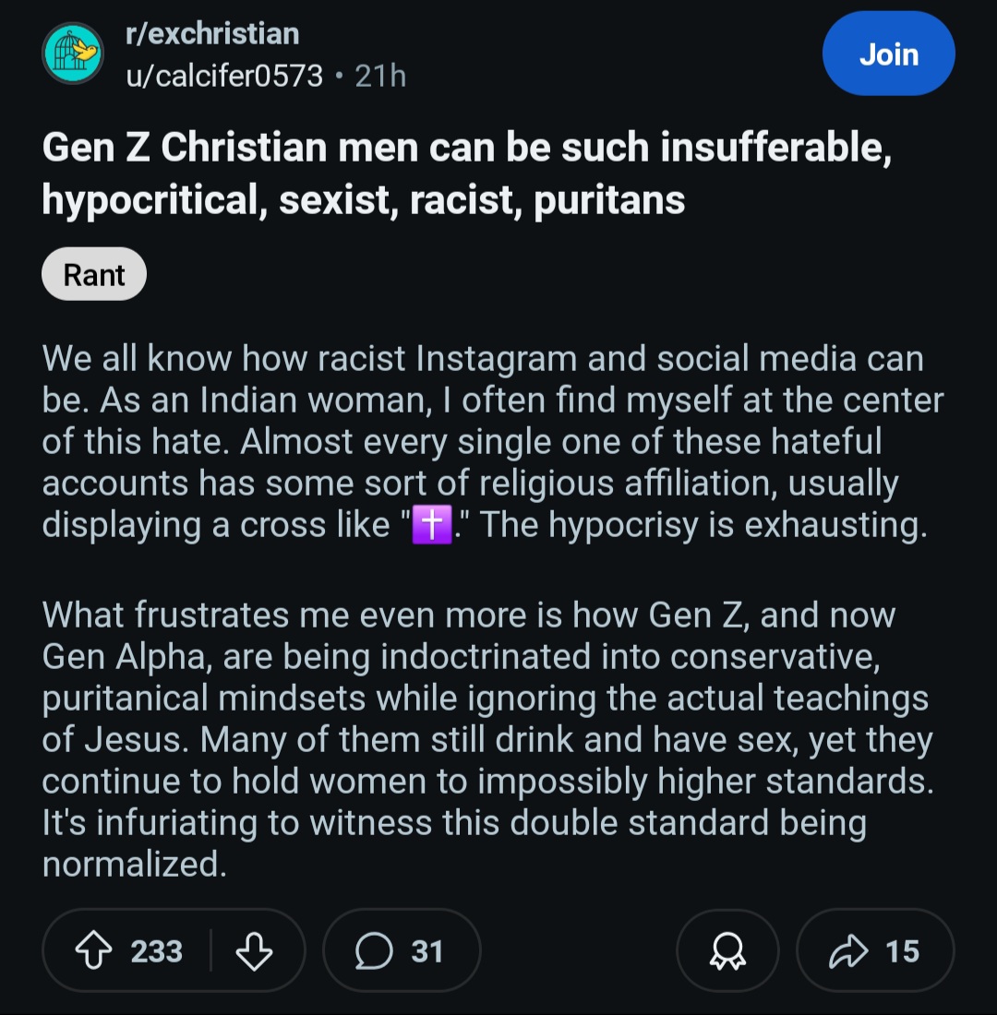Give an award using the ribbon icon
This screenshot has height=1015, width=997.
[x=727, y=951]
